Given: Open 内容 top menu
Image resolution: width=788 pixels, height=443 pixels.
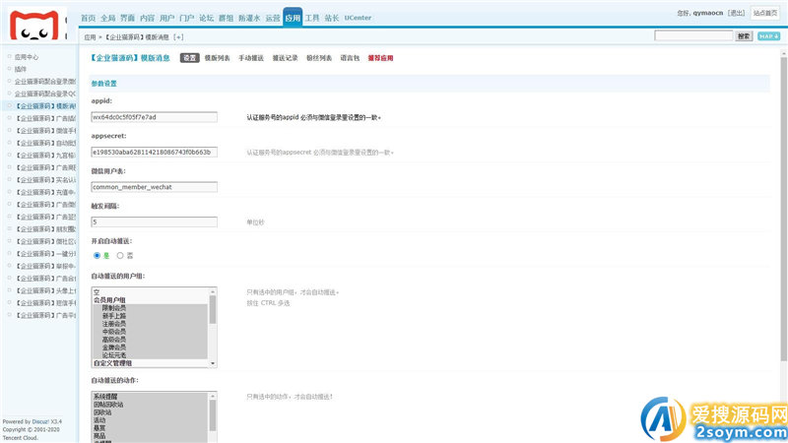Looking at the screenshot, I should pyautogui.click(x=147, y=18).
